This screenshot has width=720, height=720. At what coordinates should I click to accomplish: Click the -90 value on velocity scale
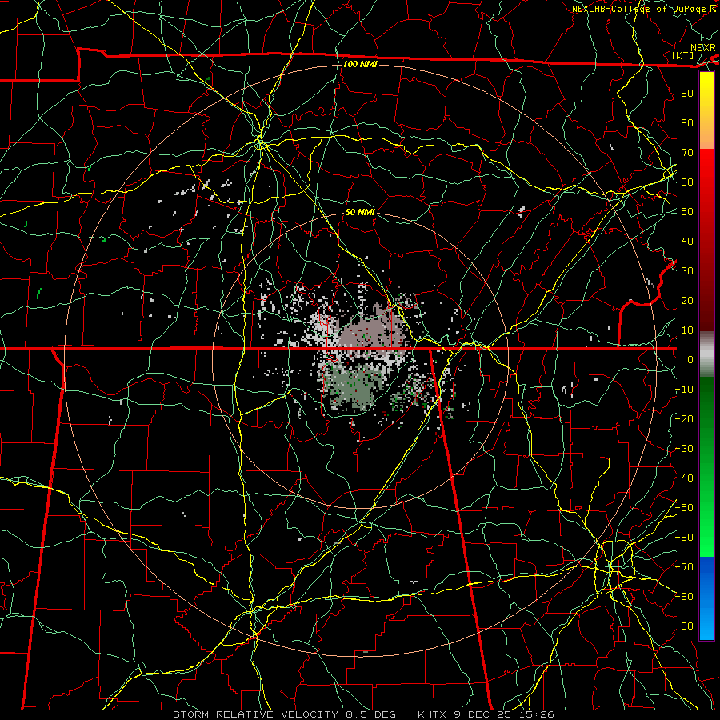[x=684, y=626]
